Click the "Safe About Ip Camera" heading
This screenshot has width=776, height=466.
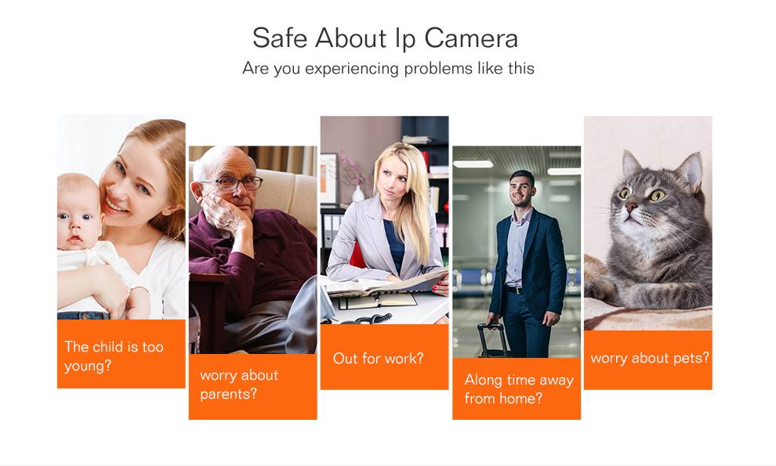(x=385, y=38)
